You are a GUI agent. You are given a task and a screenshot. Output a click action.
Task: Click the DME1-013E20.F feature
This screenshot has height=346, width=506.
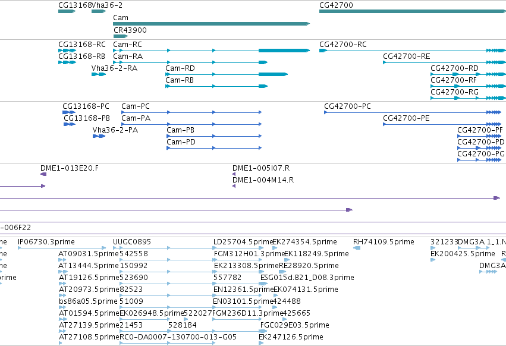(43, 174)
